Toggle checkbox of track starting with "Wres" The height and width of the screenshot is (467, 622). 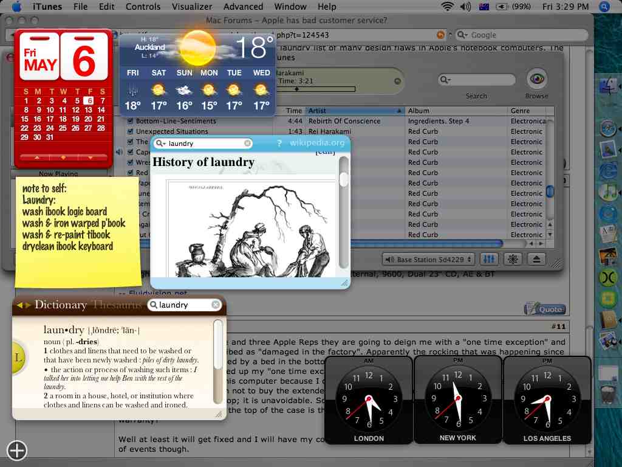tap(130, 162)
